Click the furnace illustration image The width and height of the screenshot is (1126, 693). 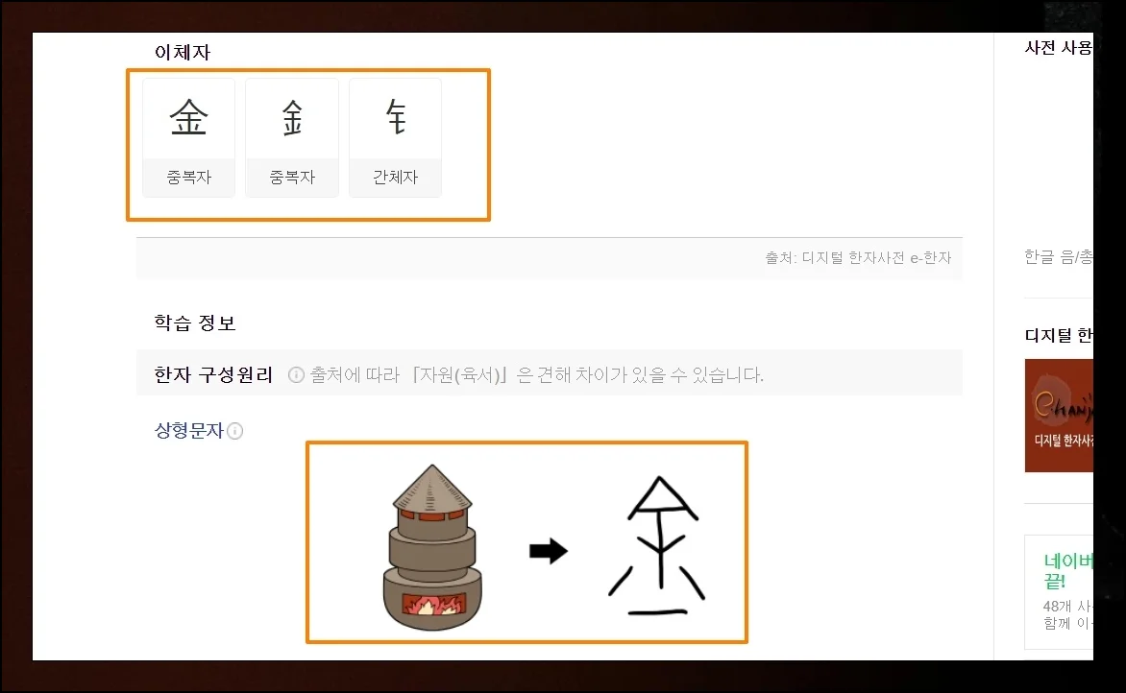coord(432,548)
